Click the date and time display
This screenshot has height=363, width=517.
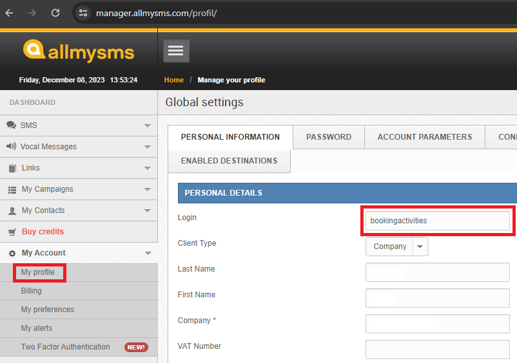point(78,80)
